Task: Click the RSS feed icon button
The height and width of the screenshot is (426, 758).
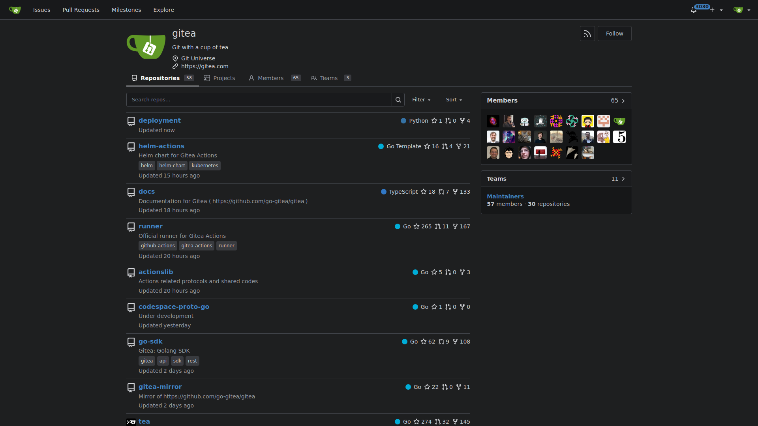Action: (587, 34)
